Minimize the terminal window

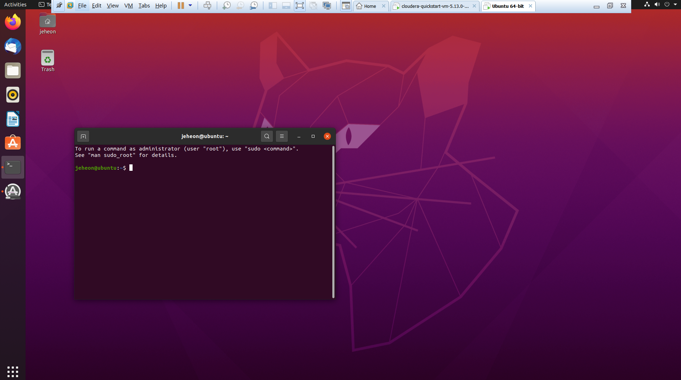coord(299,136)
